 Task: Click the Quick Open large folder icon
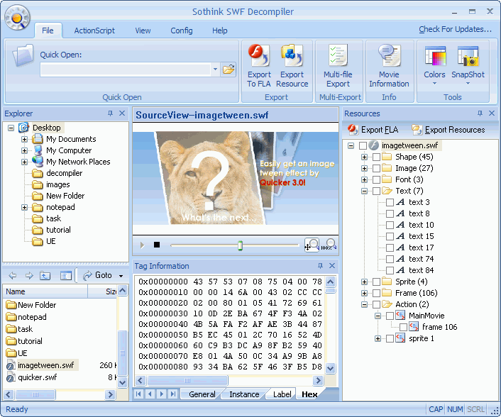23,55
